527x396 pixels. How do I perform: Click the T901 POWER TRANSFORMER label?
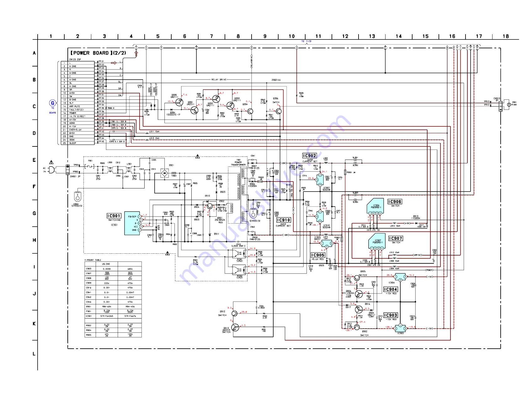[x=238, y=162]
